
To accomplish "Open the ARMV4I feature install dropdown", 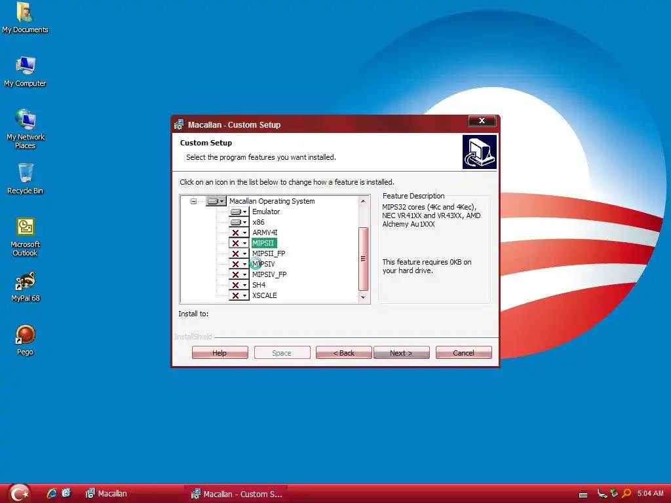I will pos(239,233).
